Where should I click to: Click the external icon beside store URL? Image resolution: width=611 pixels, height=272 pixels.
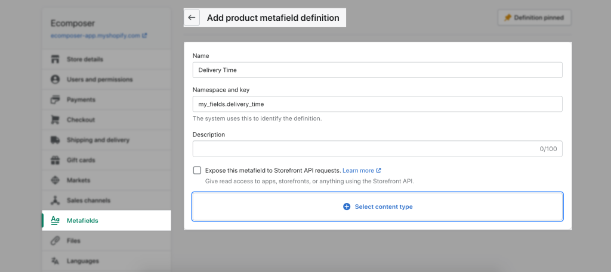144,35
